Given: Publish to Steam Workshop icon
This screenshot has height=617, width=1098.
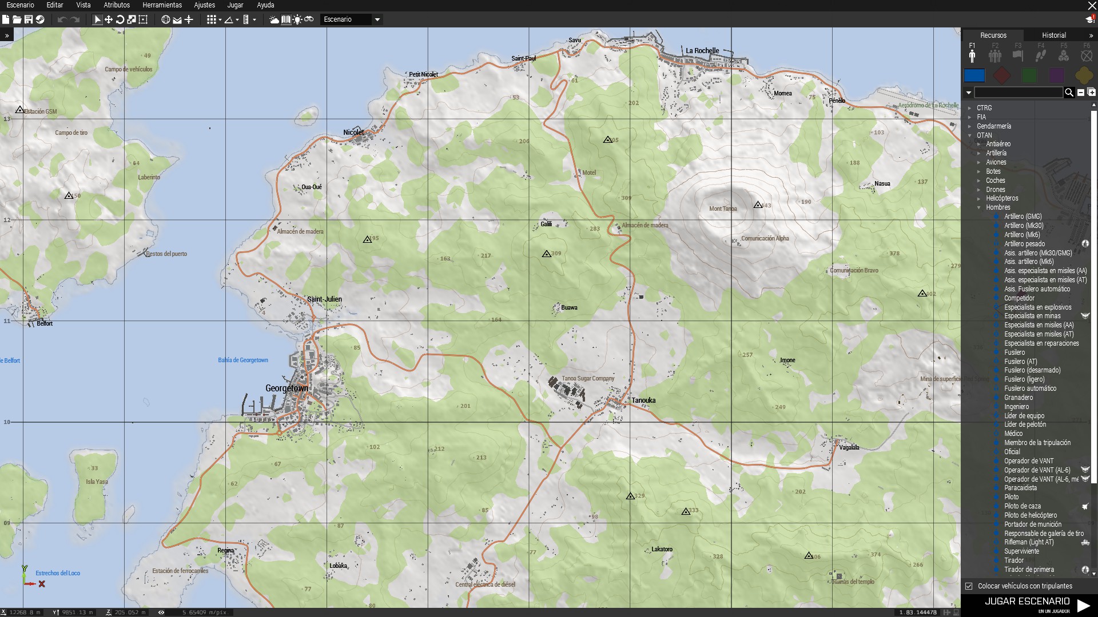Looking at the screenshot, I should click(40, 19).
